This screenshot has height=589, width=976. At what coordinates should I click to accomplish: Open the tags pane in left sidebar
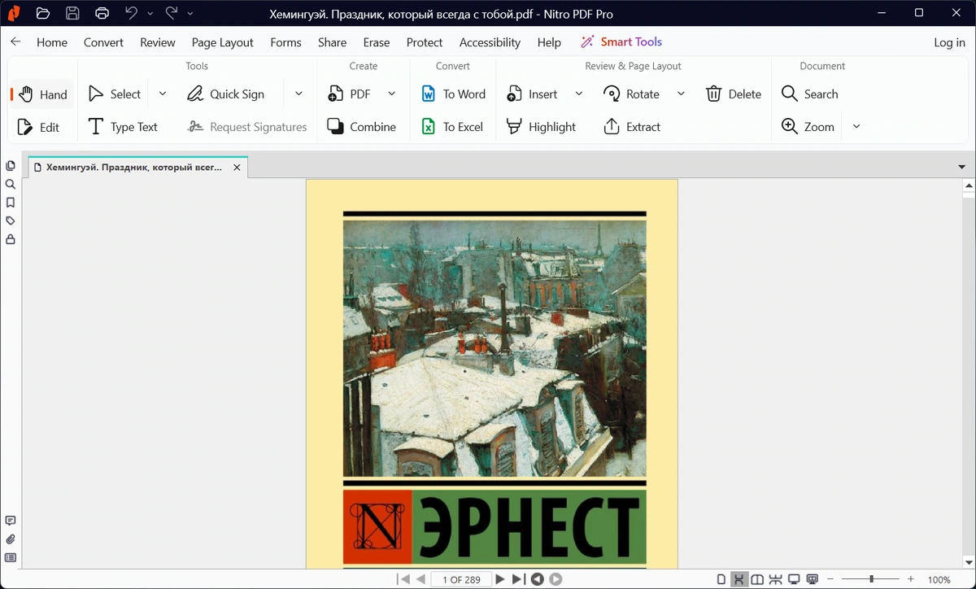point(11,221)
